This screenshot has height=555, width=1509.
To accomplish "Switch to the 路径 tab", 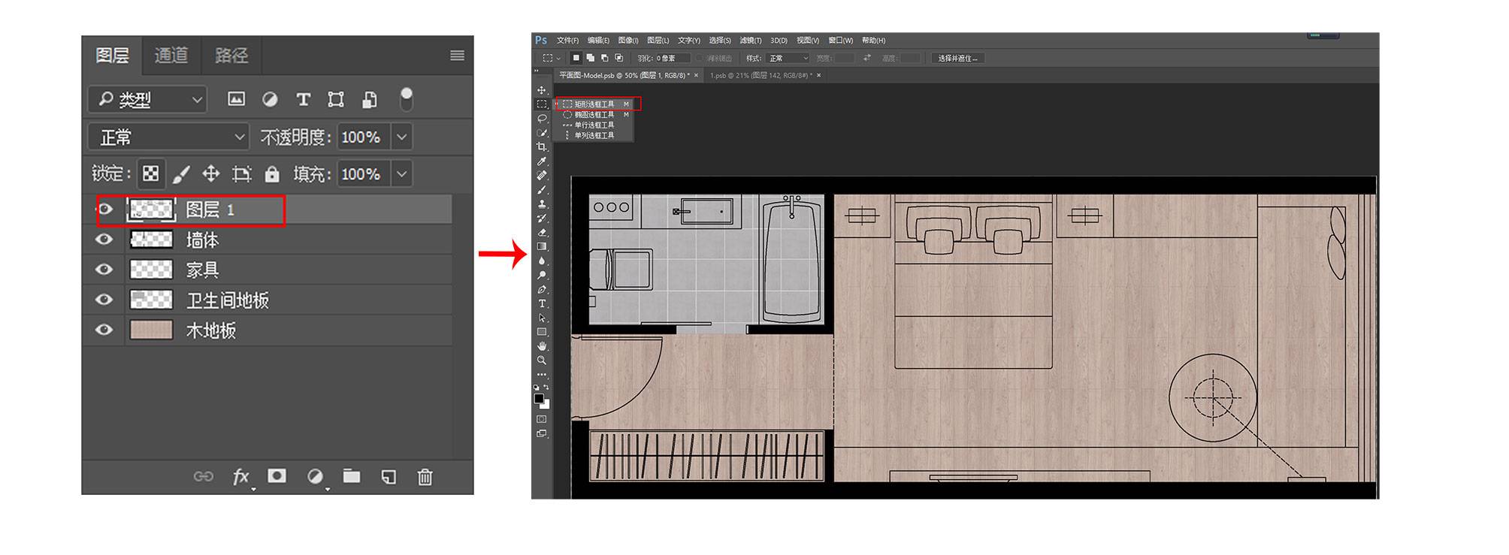I will point(231,56).
